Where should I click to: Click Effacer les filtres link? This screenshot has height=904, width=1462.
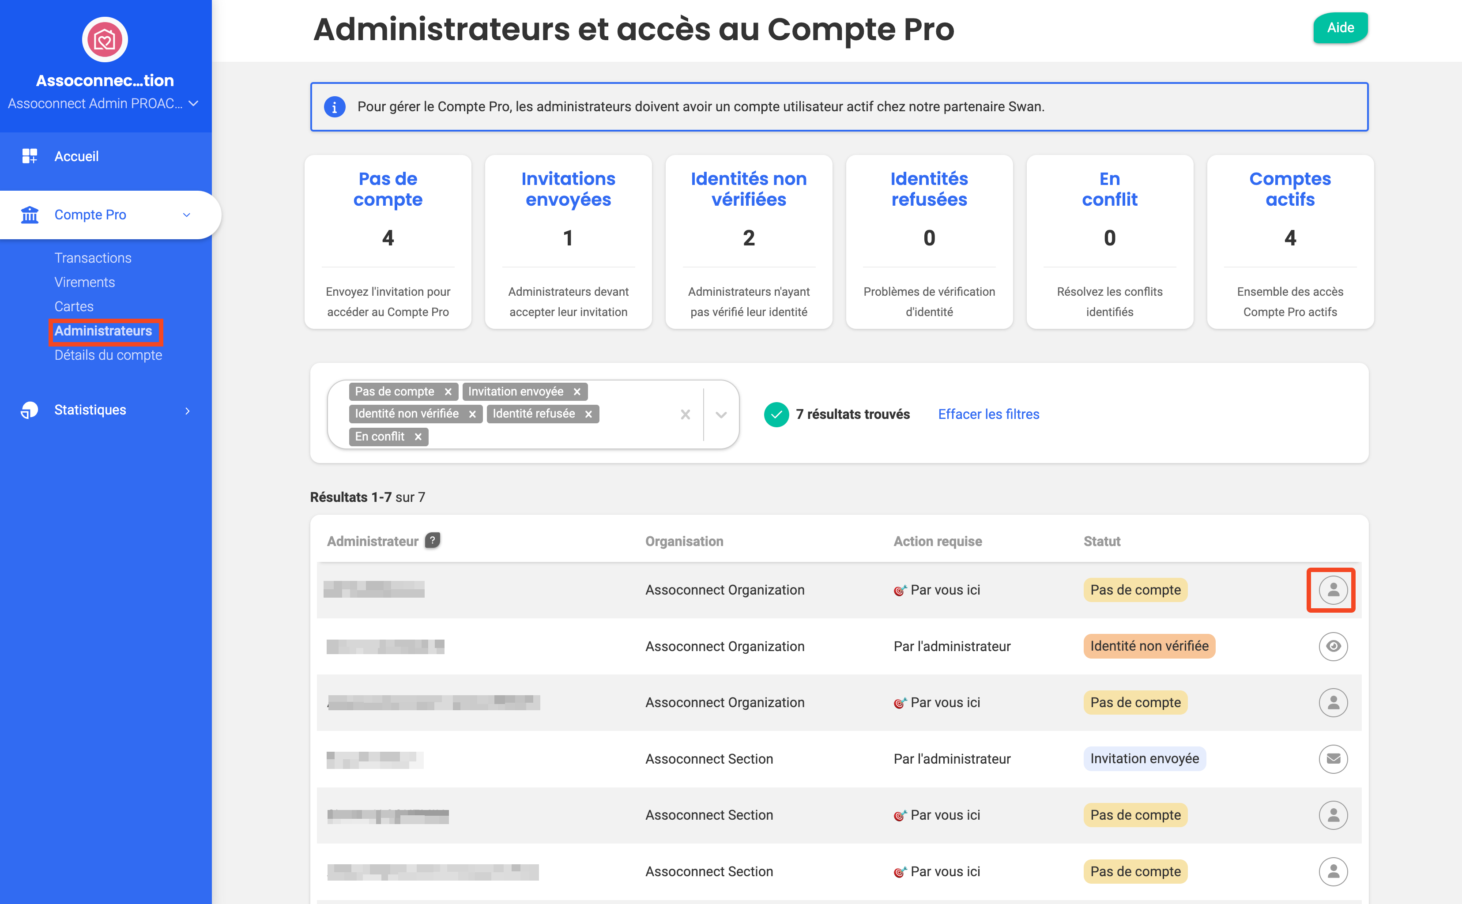988,414
